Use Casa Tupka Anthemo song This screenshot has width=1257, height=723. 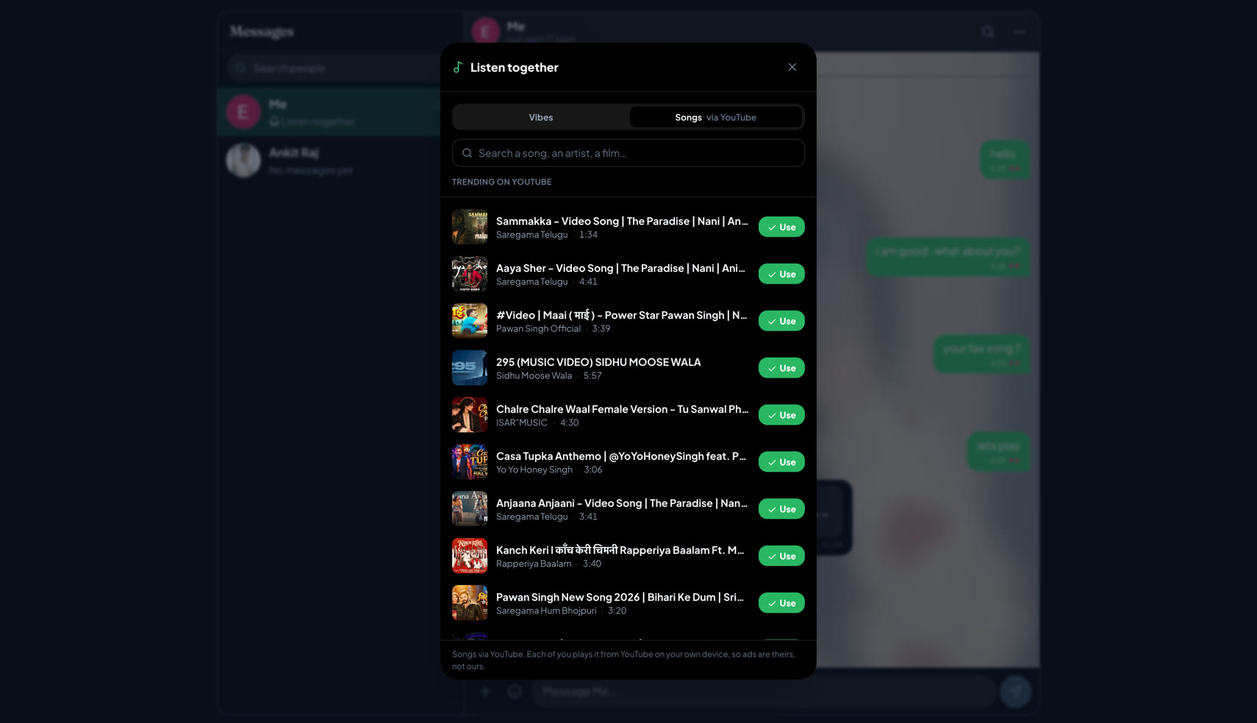point(781,462)
